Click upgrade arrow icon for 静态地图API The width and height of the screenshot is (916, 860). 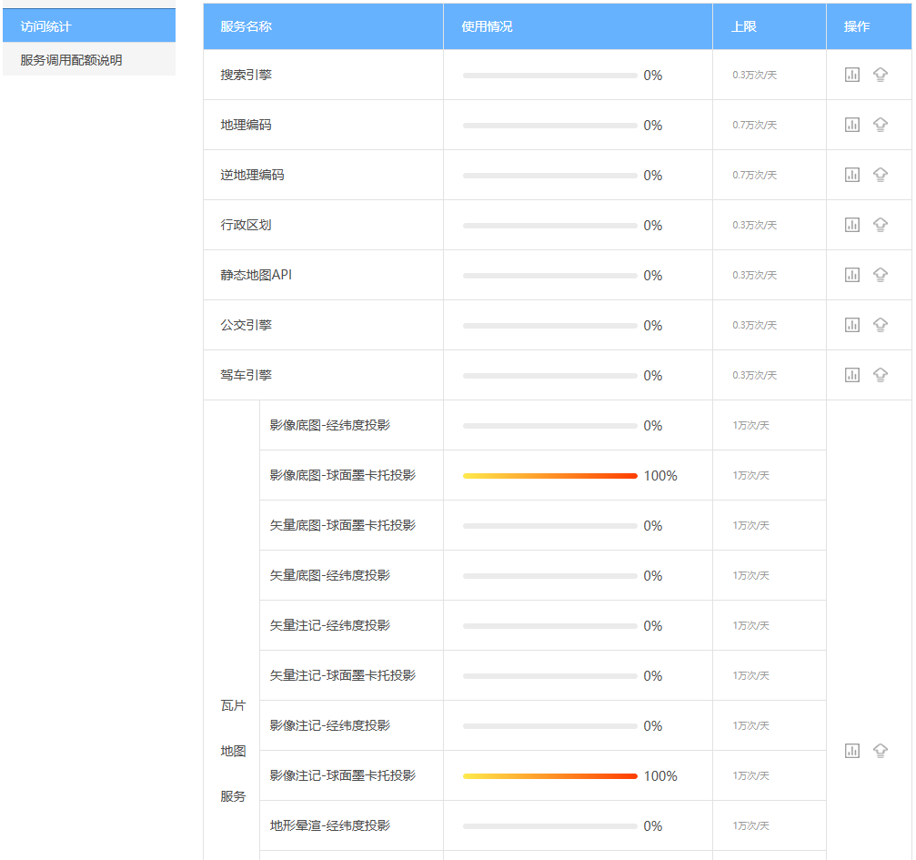(x=880, y=275)
